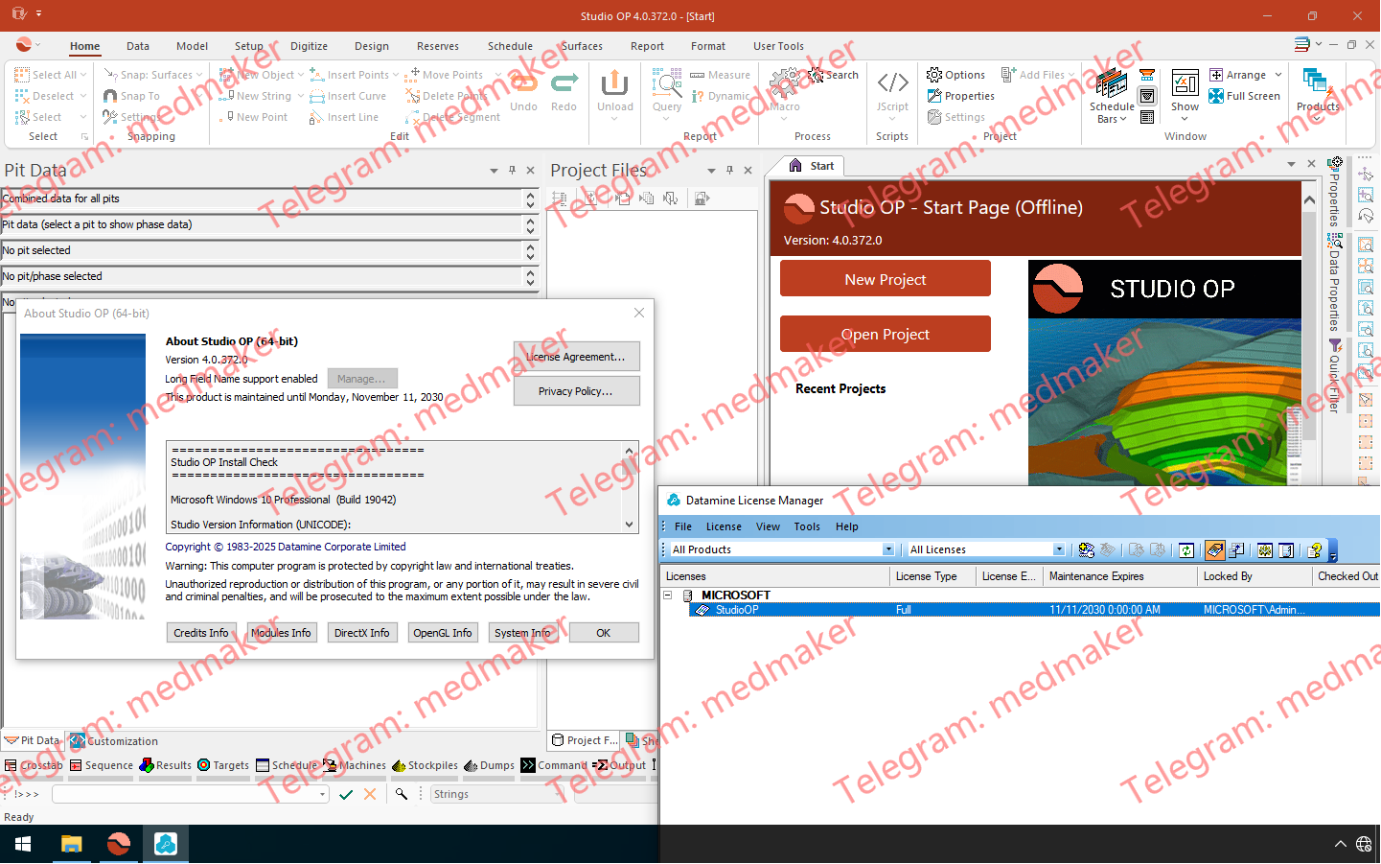Collapse the MICROSOFT license tree node
Image resolution: width=1381 pixels, height=864 pixels.
[668, 595]
